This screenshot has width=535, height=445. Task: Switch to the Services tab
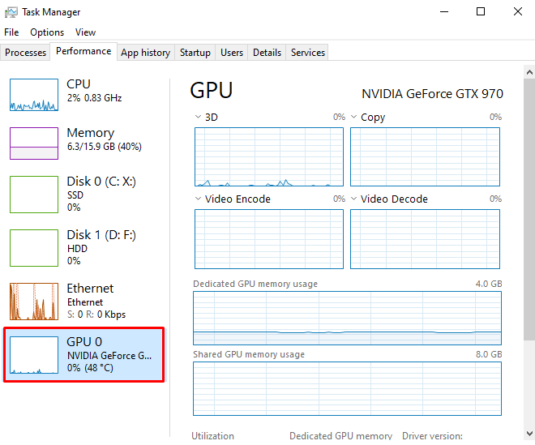[x=308, y=53]
